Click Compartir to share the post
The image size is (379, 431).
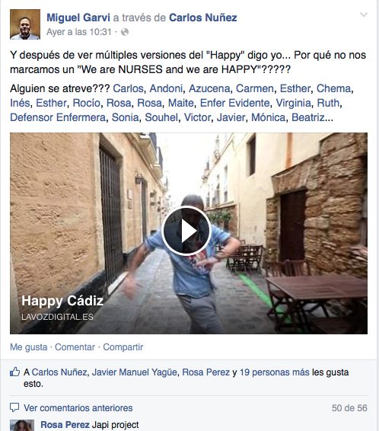click(123, 347)
